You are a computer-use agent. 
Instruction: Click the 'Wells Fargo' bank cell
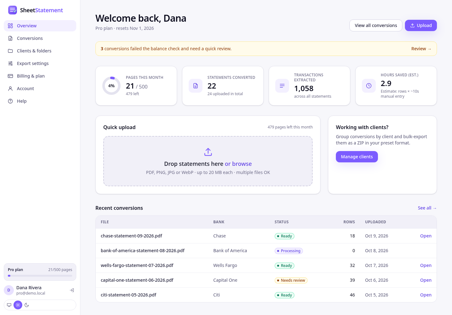(225, 265)
